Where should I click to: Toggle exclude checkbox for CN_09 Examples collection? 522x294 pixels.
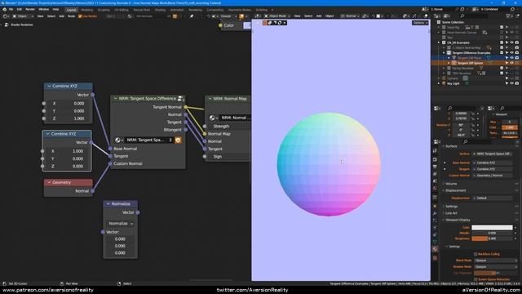tap(502, 42)
